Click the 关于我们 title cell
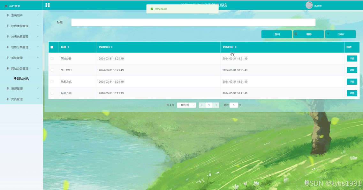The height and width of the screenshot is (190, 363). pos(66,70)
